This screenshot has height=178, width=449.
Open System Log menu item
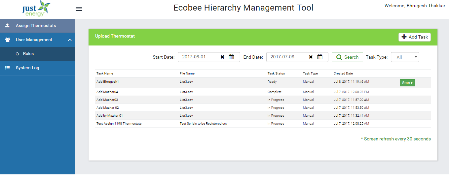click(27, 68)
